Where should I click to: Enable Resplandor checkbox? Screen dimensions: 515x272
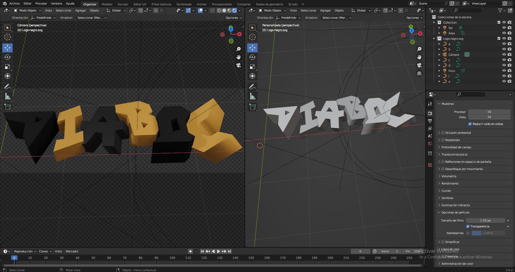[443, 140]
